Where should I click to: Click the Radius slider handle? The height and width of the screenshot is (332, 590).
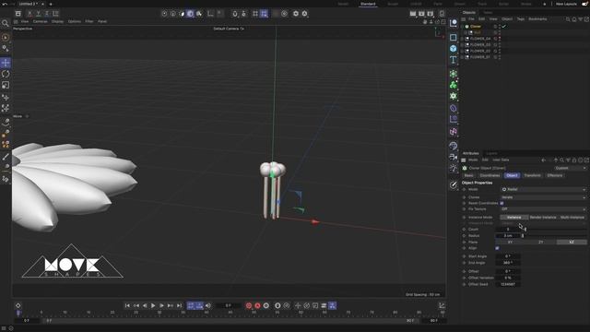[523, 236]
